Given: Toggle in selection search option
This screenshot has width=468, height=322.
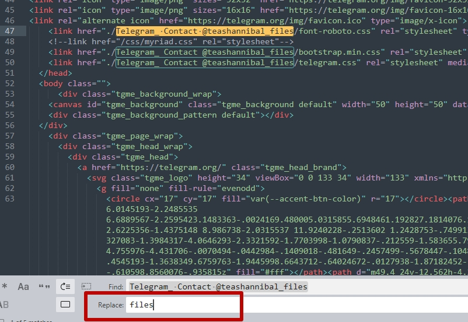Looking at the screenshot, I should pos(86,286).
